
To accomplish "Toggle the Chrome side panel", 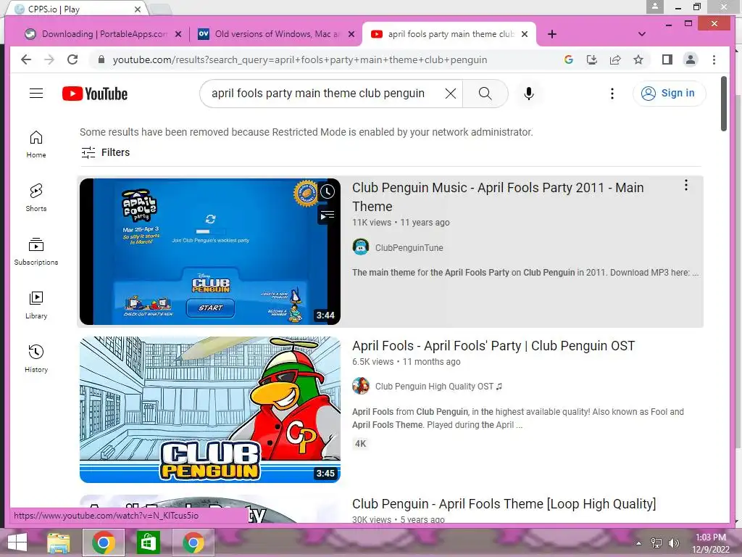I will point(667,59).
